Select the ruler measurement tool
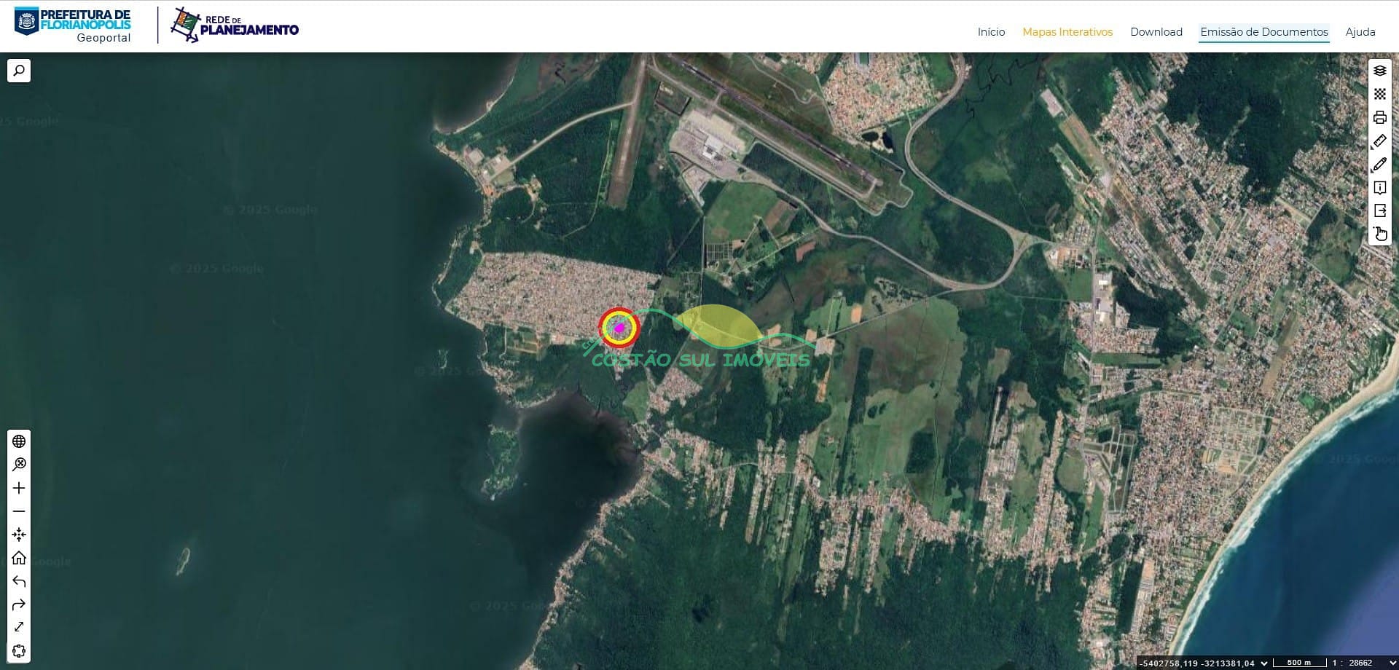 1379,141
